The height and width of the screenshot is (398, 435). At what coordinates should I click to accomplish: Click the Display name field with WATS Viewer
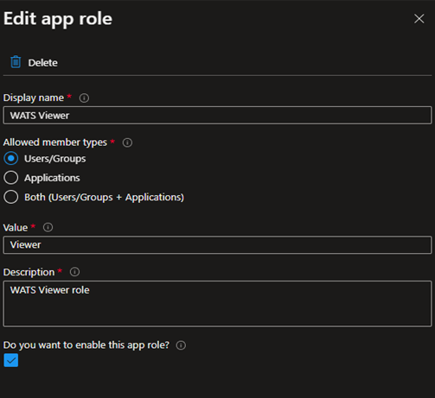(x=217, y=116)
